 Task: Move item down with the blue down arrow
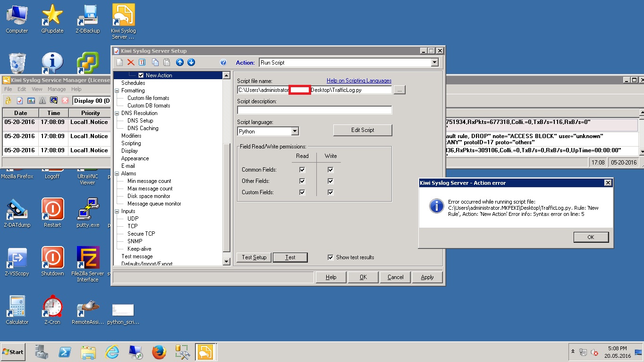(x=191, y=62)
